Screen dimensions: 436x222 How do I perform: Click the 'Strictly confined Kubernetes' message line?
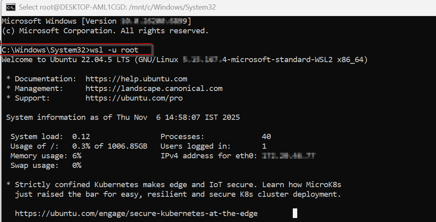178,185
